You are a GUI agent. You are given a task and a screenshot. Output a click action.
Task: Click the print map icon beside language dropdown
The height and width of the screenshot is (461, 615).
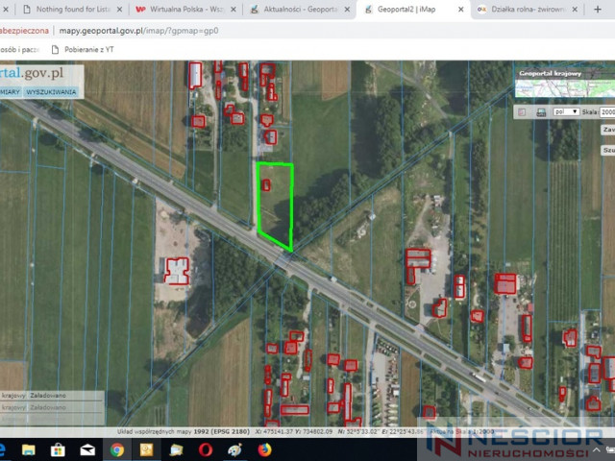(x=541, y=112)
